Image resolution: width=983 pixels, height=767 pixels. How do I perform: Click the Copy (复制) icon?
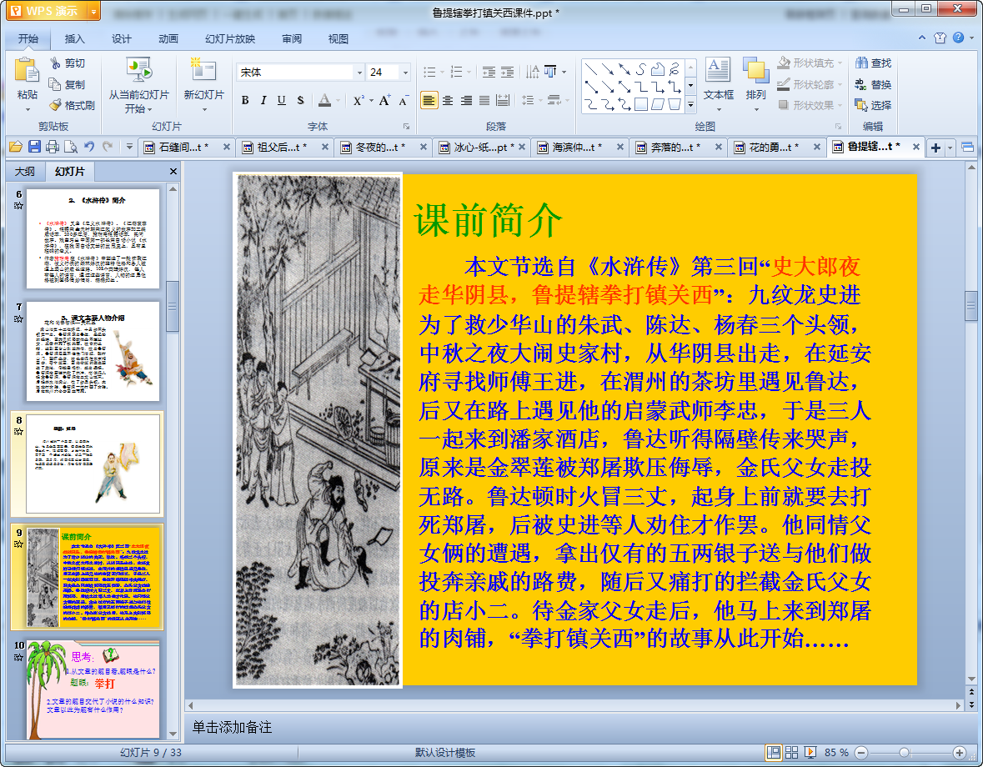tap(55, 84)
